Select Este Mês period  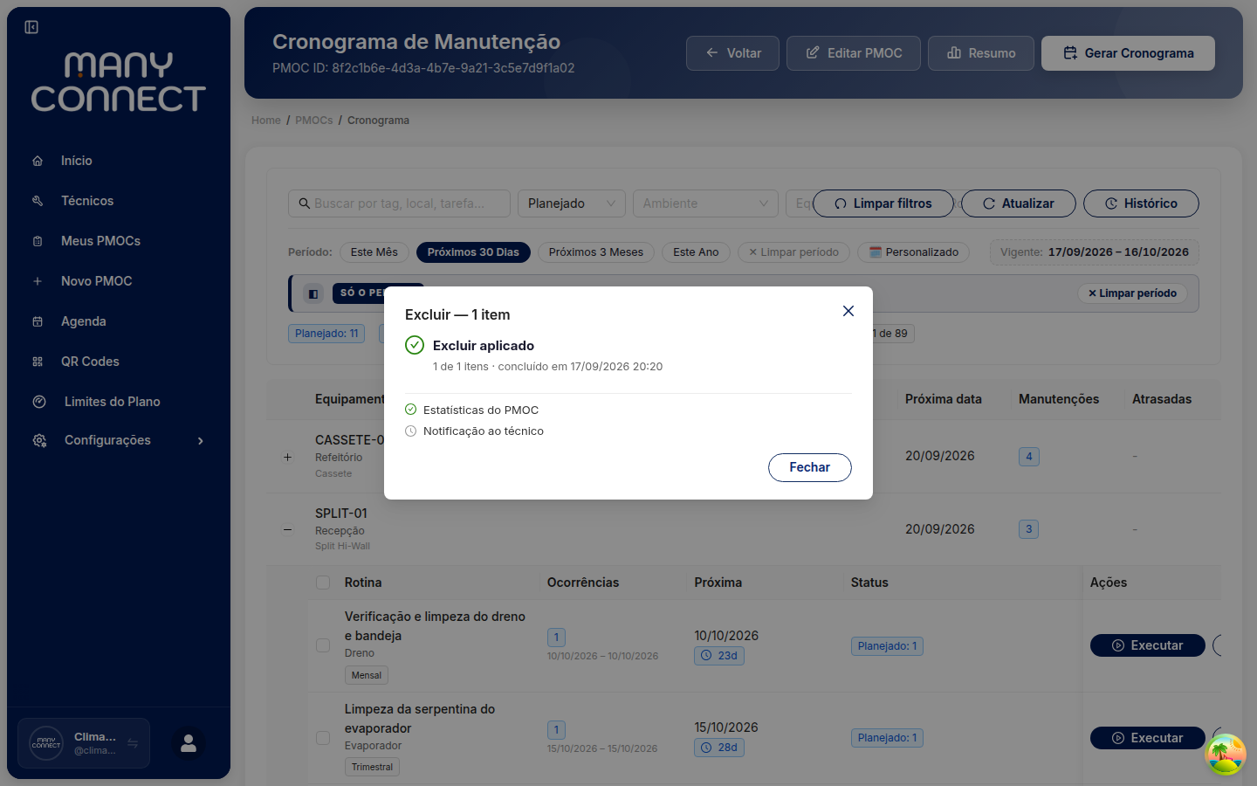click(x=374, y=252)
